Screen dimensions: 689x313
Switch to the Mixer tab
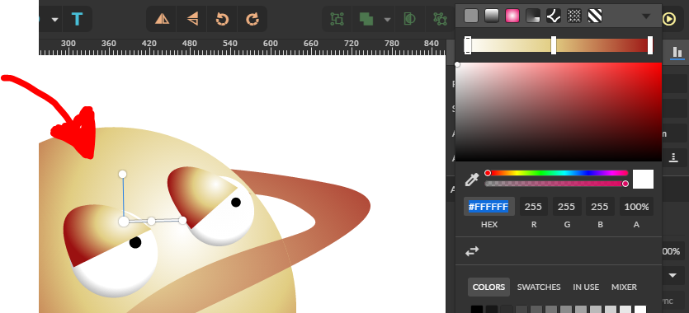tap(624, 287)
